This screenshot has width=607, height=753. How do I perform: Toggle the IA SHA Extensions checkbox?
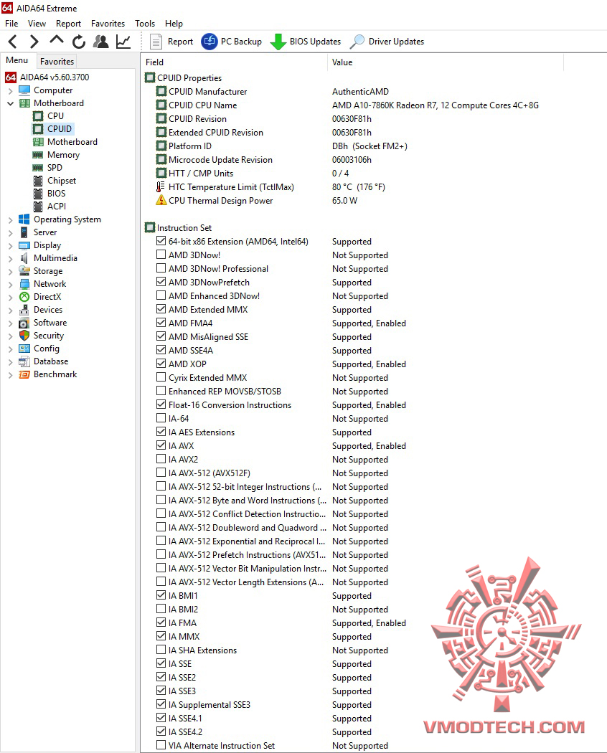click(161, 650)
